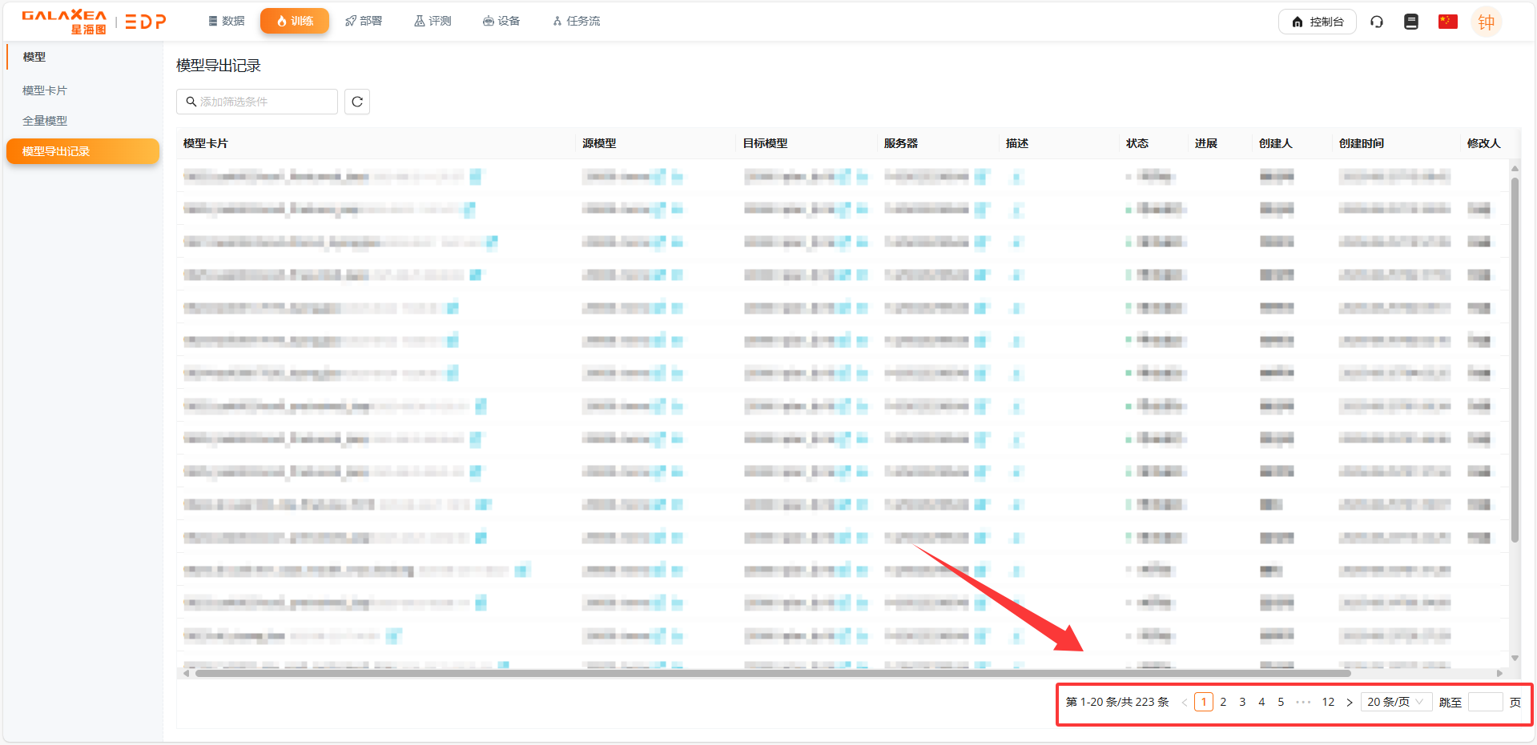Open customer support via the headset icon

click(1376, 22)
